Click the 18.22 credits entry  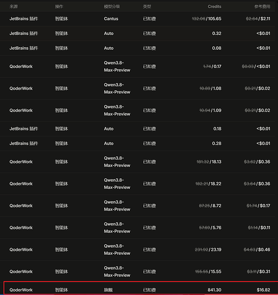[208, 183]
